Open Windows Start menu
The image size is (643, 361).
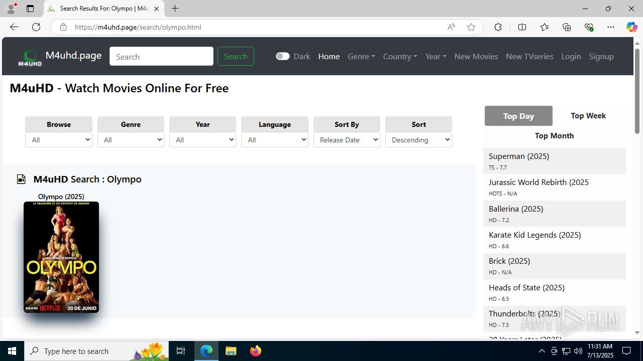[x=12, y=351]
